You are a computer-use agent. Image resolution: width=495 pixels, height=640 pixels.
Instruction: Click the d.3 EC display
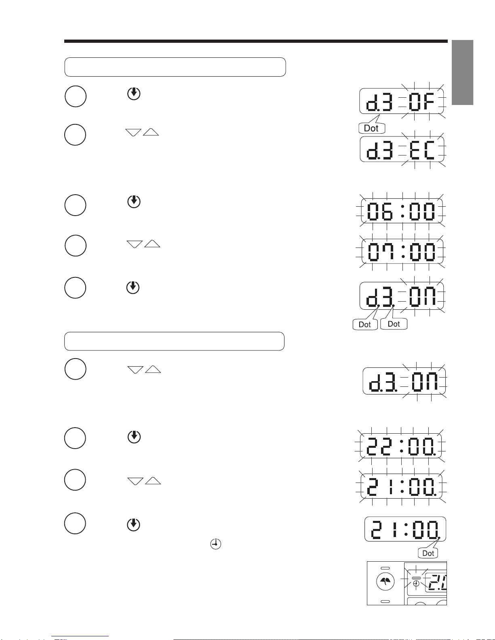point(402,150)
